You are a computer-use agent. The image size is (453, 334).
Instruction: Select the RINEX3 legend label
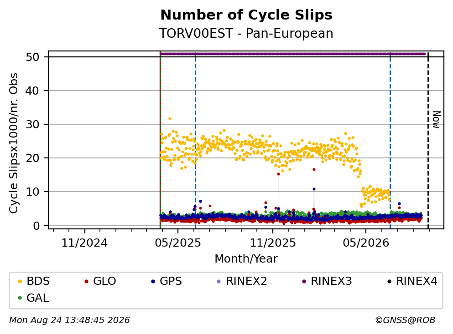click(x=331, y=281)
